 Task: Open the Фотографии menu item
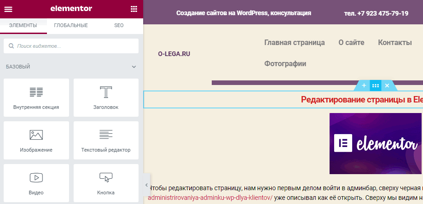point(285,64)
